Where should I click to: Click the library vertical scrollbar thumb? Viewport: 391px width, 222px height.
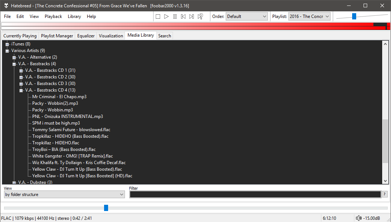(x=385, y=141)
